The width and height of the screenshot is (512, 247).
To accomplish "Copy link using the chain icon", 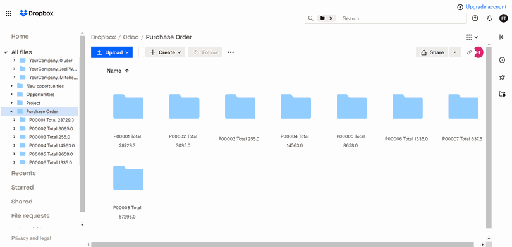I will coord(469,52).
